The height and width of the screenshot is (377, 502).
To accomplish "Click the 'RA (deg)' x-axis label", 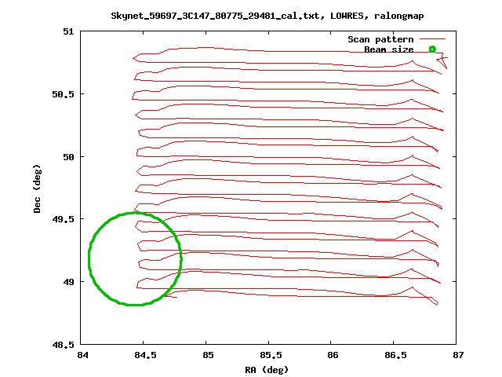I will click(x=267, y=370).
